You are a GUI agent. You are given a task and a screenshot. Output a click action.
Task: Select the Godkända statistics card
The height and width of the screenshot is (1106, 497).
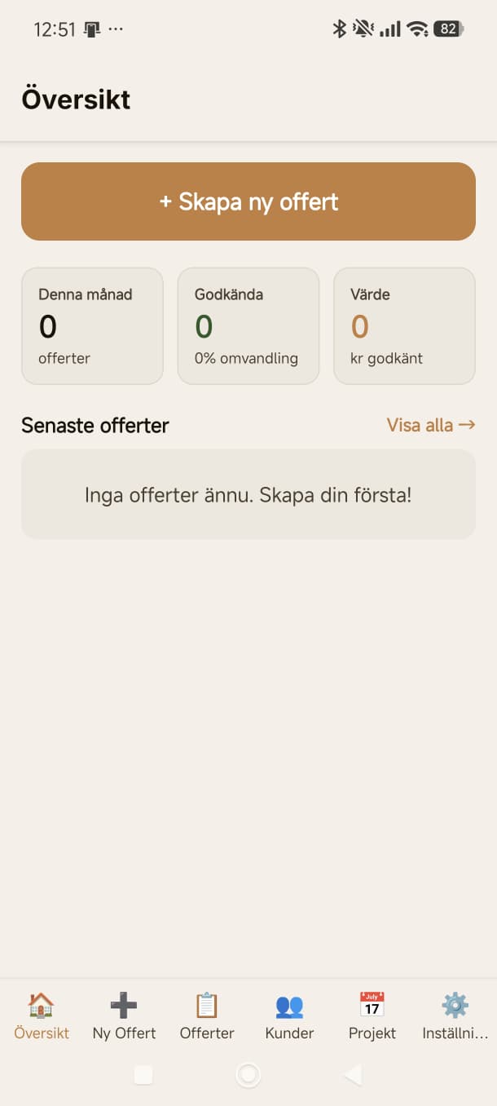(248, 325)
